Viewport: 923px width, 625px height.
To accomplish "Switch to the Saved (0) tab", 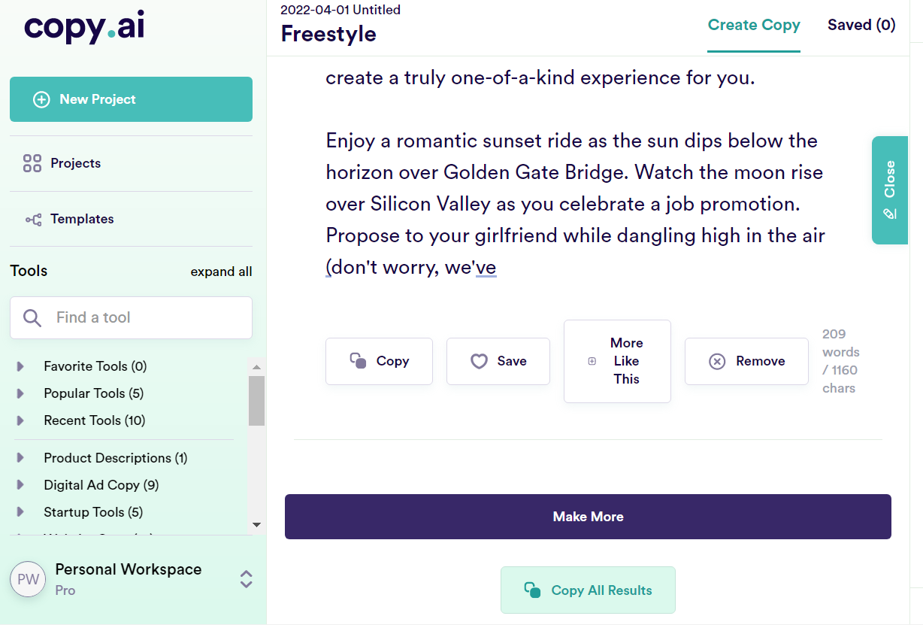I will coord(861,26).
